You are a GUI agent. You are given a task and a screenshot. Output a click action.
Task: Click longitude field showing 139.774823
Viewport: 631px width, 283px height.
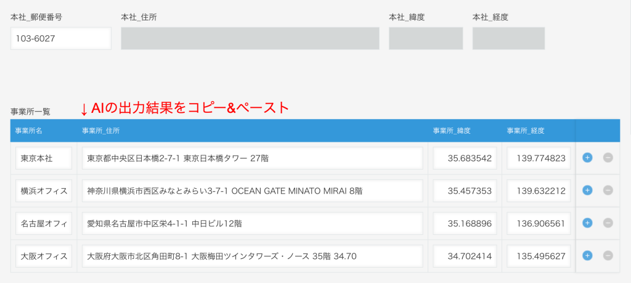[539, 158]
